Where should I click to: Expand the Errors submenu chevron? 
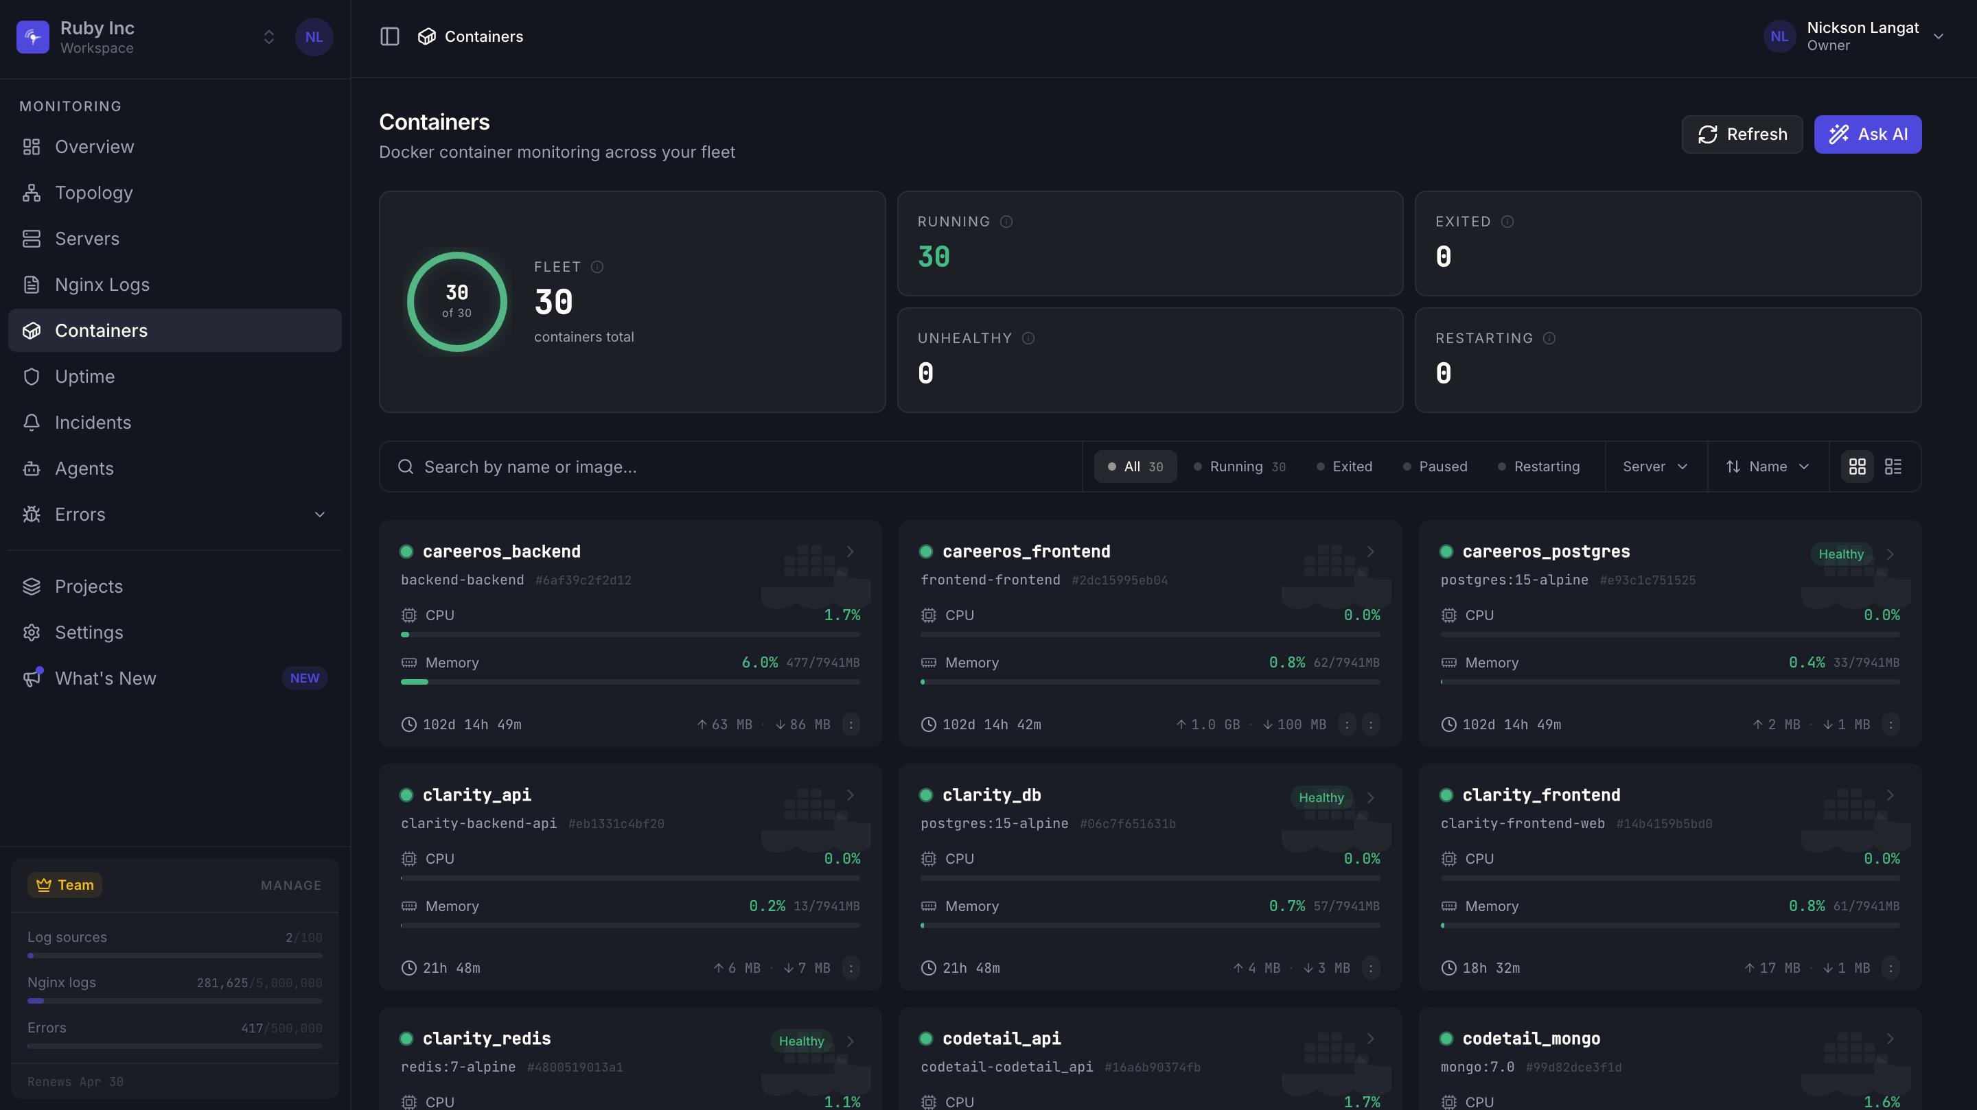tap(320, 515)
